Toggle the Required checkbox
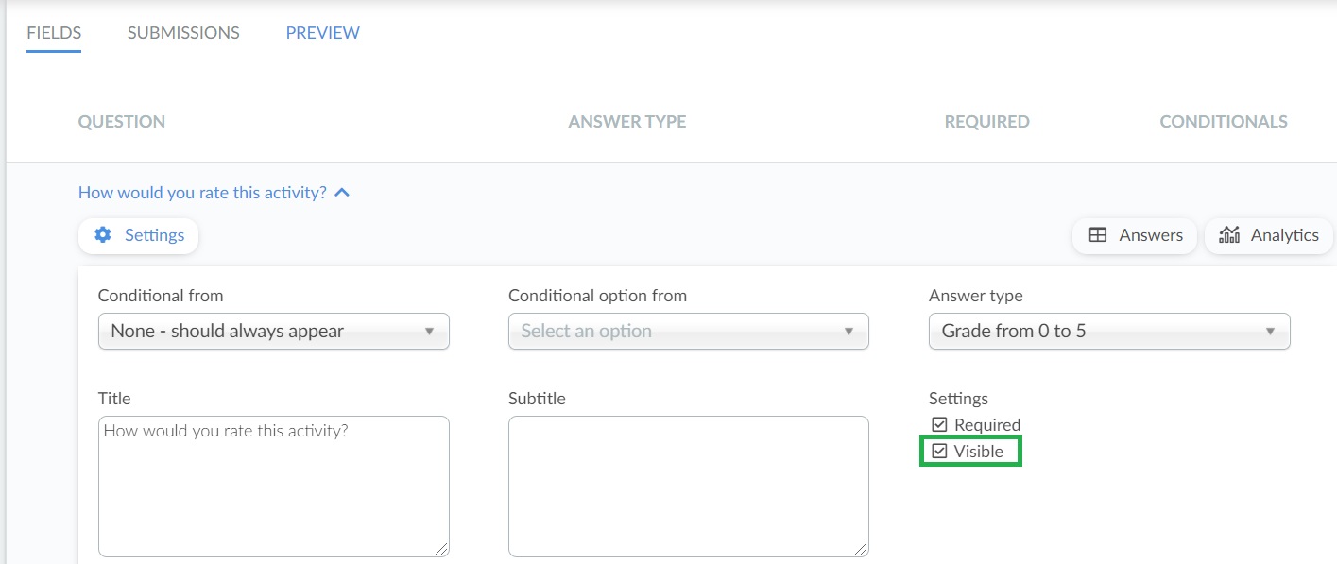Screen dimensions: 1337x564 [939, 425]
